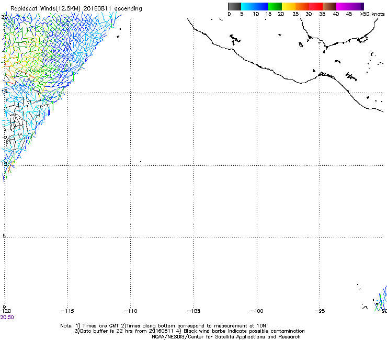
Task: Click the yellow 20-25 knots legend swatch
Action: [289, 6]
